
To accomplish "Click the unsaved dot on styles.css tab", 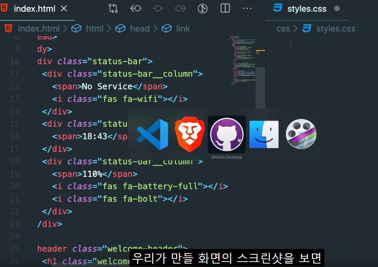I will click(337, 8).
